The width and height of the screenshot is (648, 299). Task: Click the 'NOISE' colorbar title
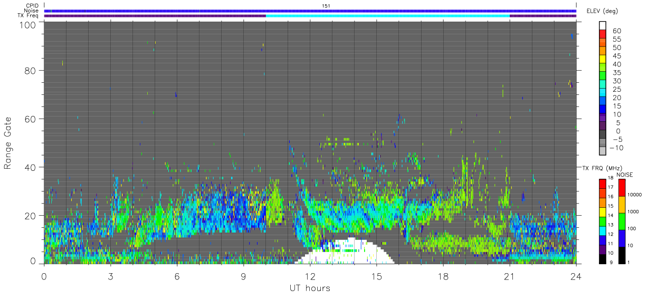[x=626, y=175]
